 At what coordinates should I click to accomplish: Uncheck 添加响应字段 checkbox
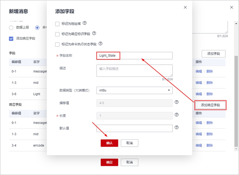(x=11, y=38)
